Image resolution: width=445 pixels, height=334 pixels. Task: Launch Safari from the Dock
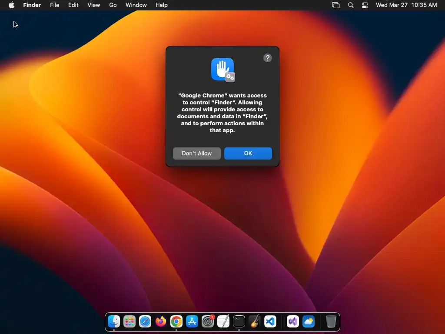point(145,321)
